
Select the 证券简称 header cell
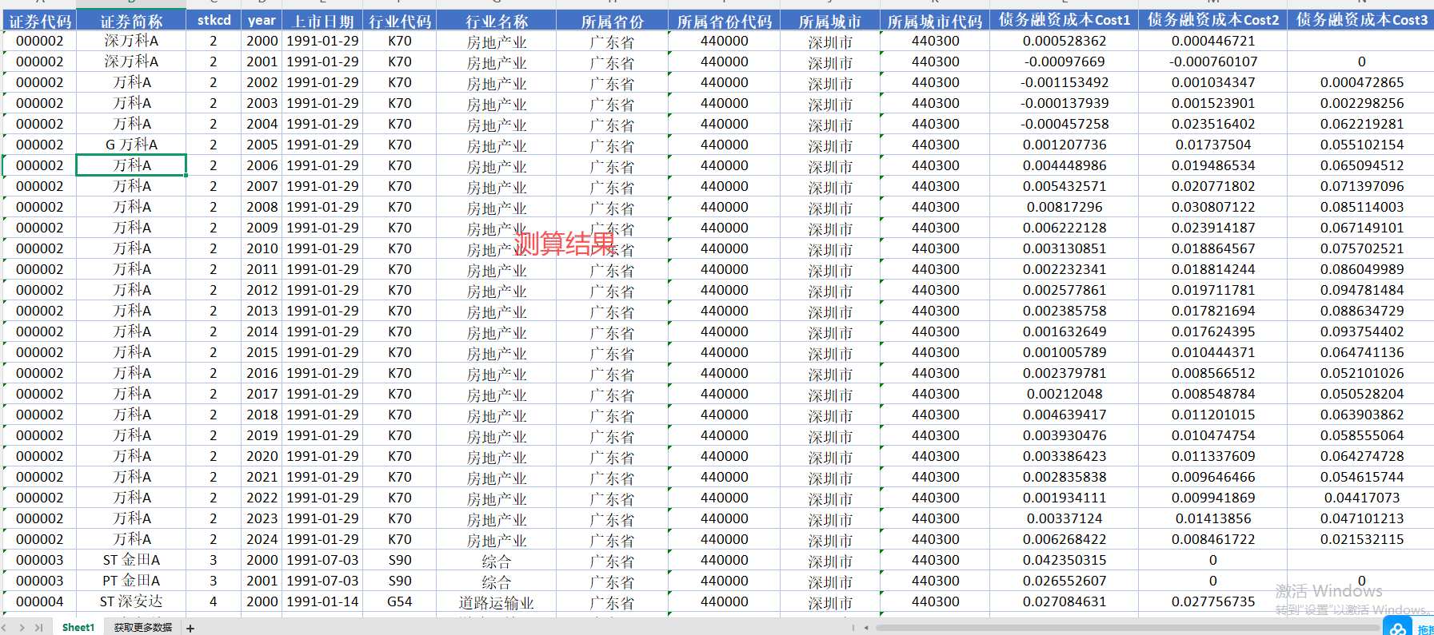pyautogui.click(x=131, y=21)
